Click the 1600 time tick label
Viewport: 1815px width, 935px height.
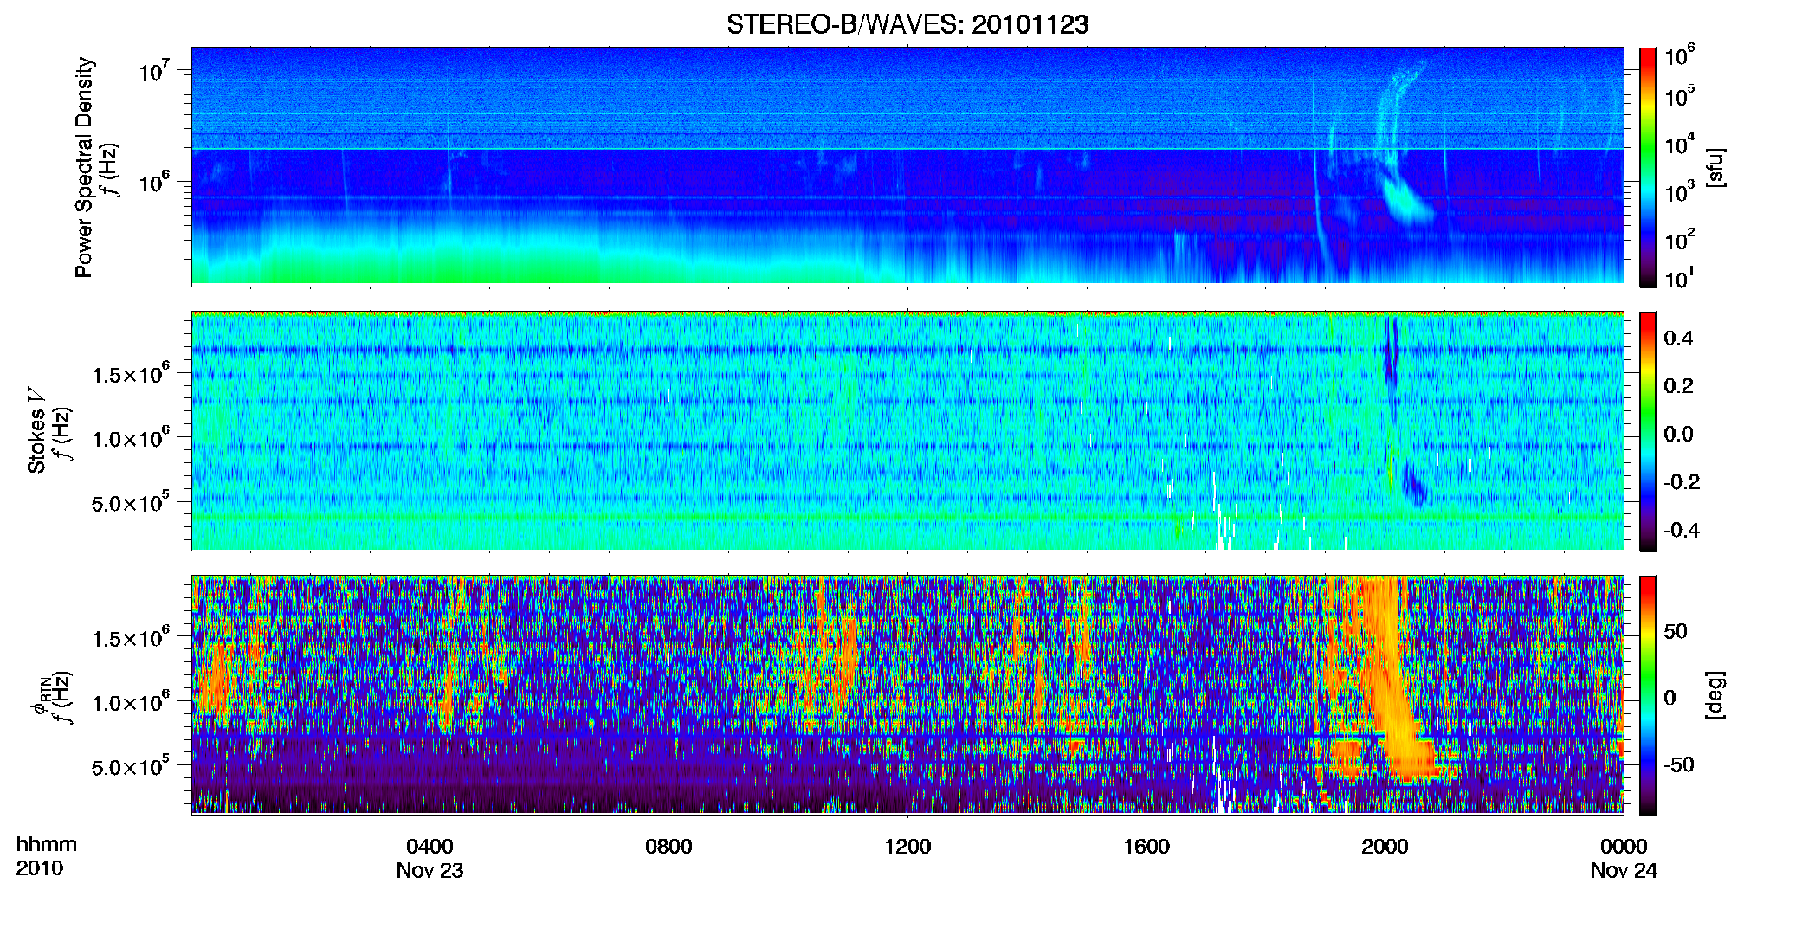coord(1146,847)
